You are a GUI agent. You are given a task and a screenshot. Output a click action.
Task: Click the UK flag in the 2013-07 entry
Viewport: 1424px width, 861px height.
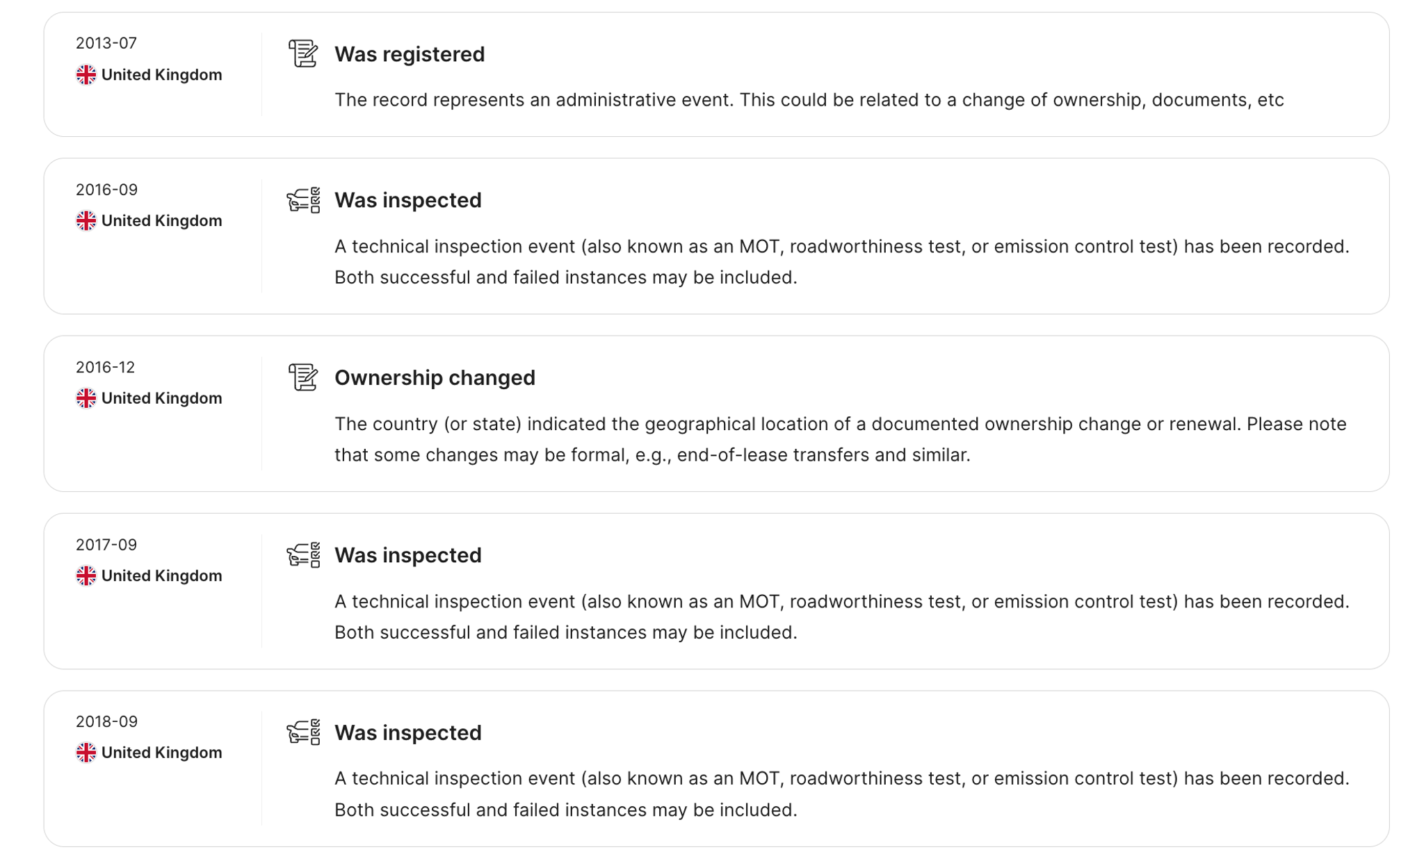86,75
